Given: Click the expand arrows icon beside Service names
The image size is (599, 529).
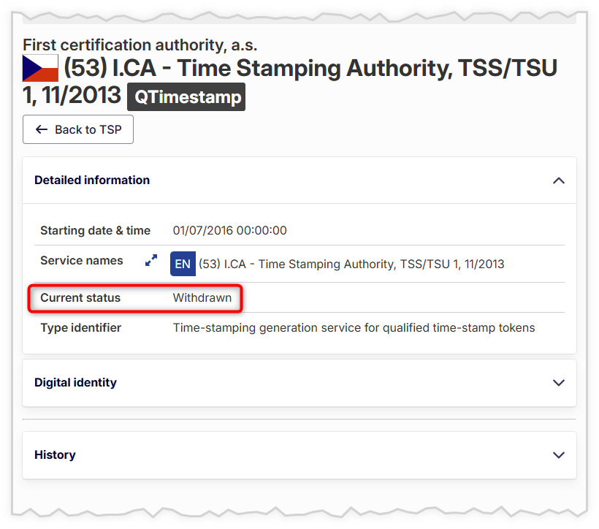Looking at the screenshot, I should coord(151,260).
